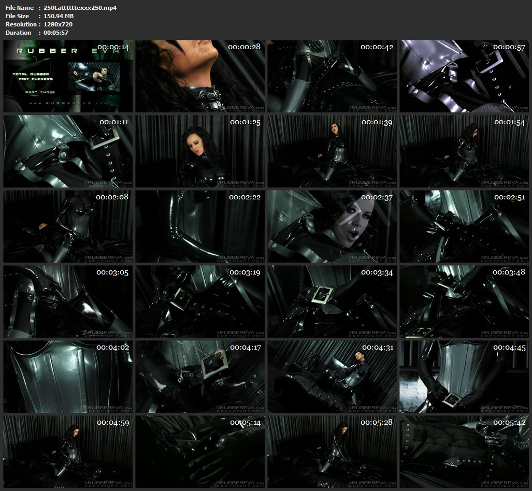The image size is (532, 491).
Task: Click the 'Resolution' label
Action: coord(21,24)
